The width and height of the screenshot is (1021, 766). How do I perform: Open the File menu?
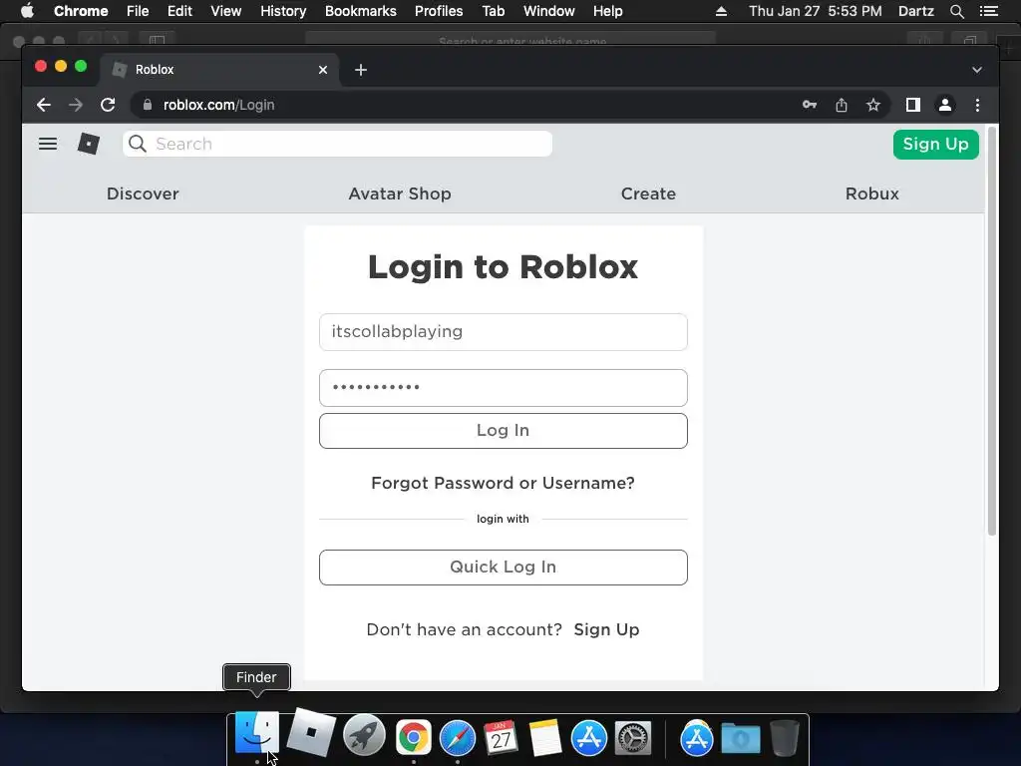(x=138, y=11)
